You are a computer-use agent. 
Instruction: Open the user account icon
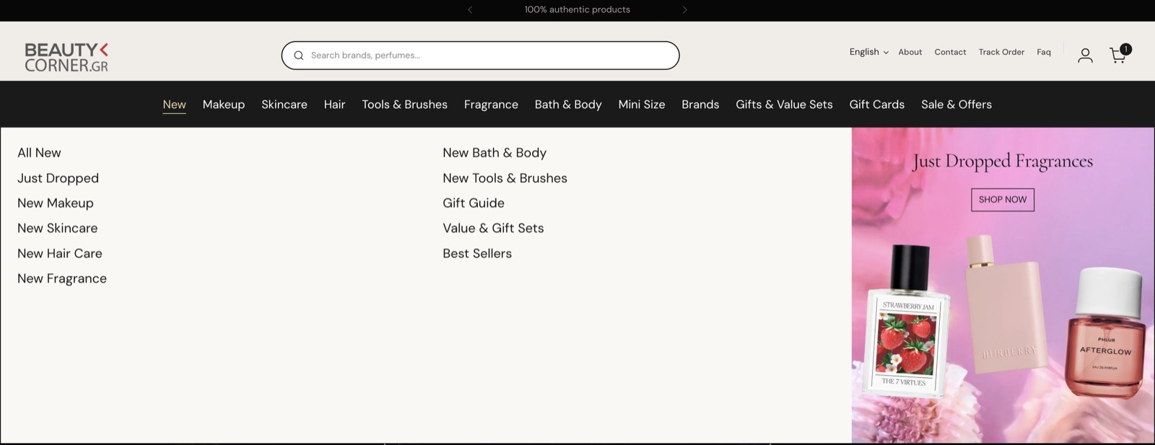click(x=1085, y=56)
